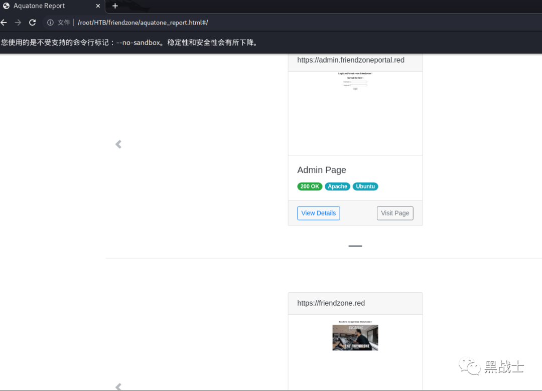The height and width of the screenshot is (391, 542).
Task: Click the Visit Page button
Action: coord(395,213)
